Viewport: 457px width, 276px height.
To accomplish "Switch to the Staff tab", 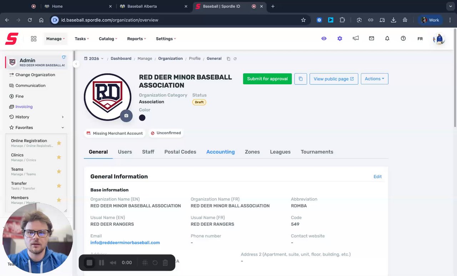I will [x=148, y=152].
